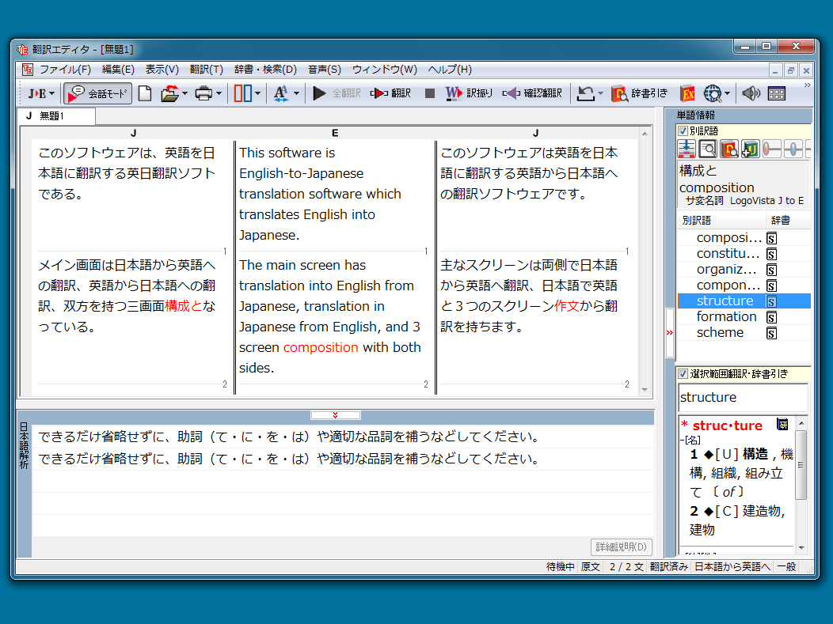Click the 訳振り word gloss button
Image resolution: width=833 pixels, height=624 pixels.
coord(469,93)
